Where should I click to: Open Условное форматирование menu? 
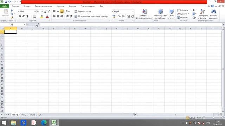tap(144, 14)
